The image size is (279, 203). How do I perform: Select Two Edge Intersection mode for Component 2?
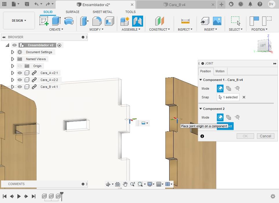237,117
